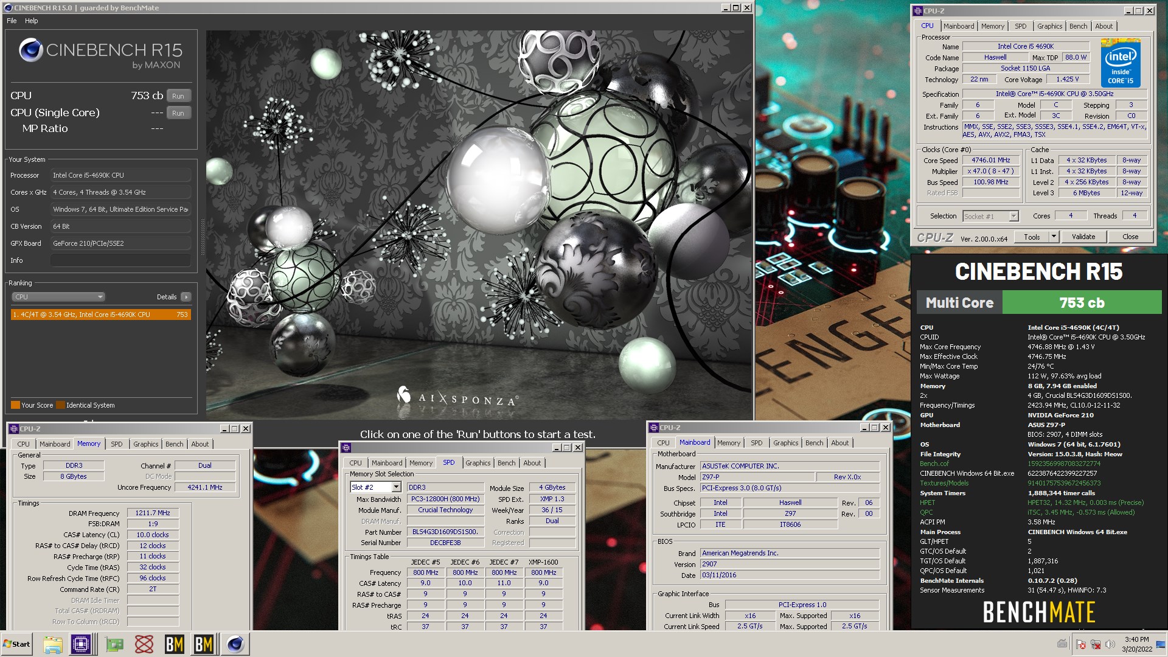1168x657 pixels.
Task: Open the volume speaker tray icon
Action: [x=1110, y=644]
